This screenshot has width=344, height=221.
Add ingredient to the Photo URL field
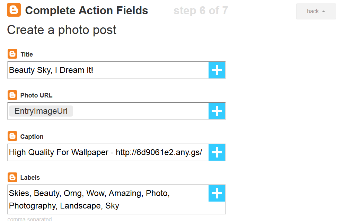[217, 111]
